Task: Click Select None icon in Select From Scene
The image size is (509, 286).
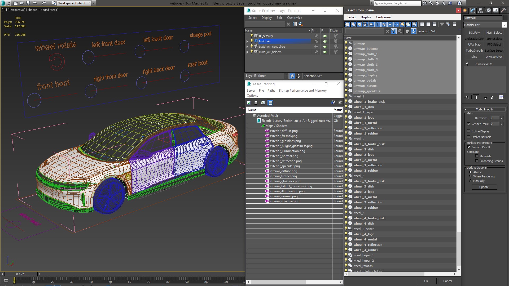Action: click(x=428, y=24)
